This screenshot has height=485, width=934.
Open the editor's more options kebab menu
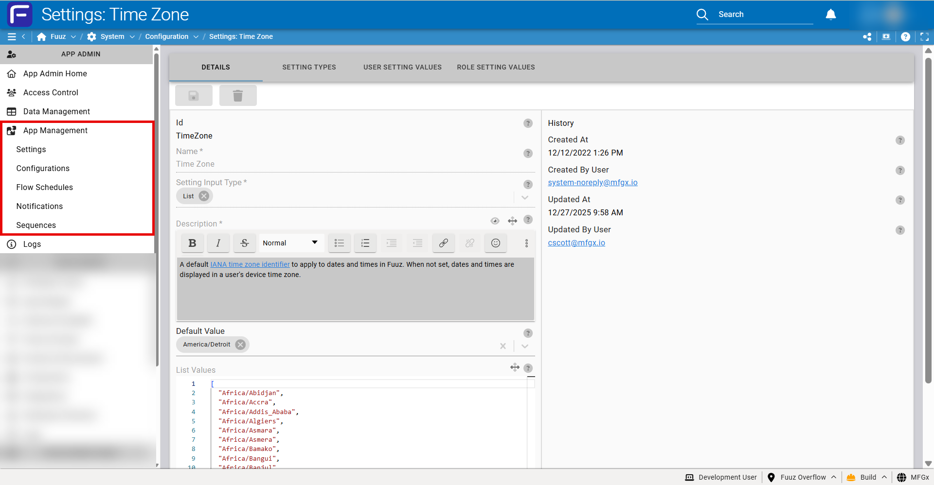526,243
